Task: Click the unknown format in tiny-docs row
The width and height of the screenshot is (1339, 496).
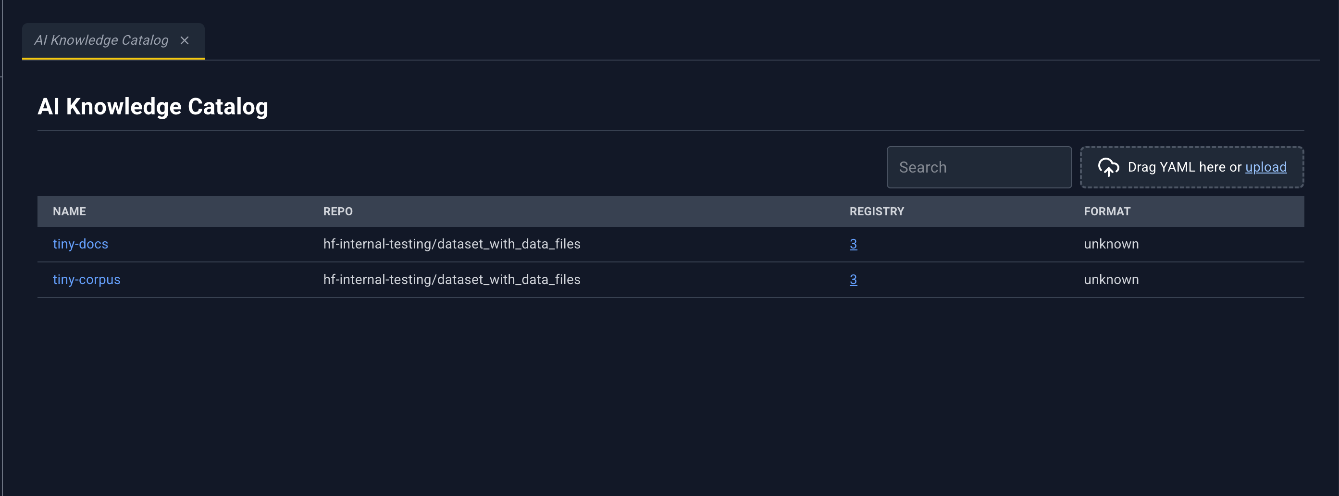Action: click(1111, 244)
